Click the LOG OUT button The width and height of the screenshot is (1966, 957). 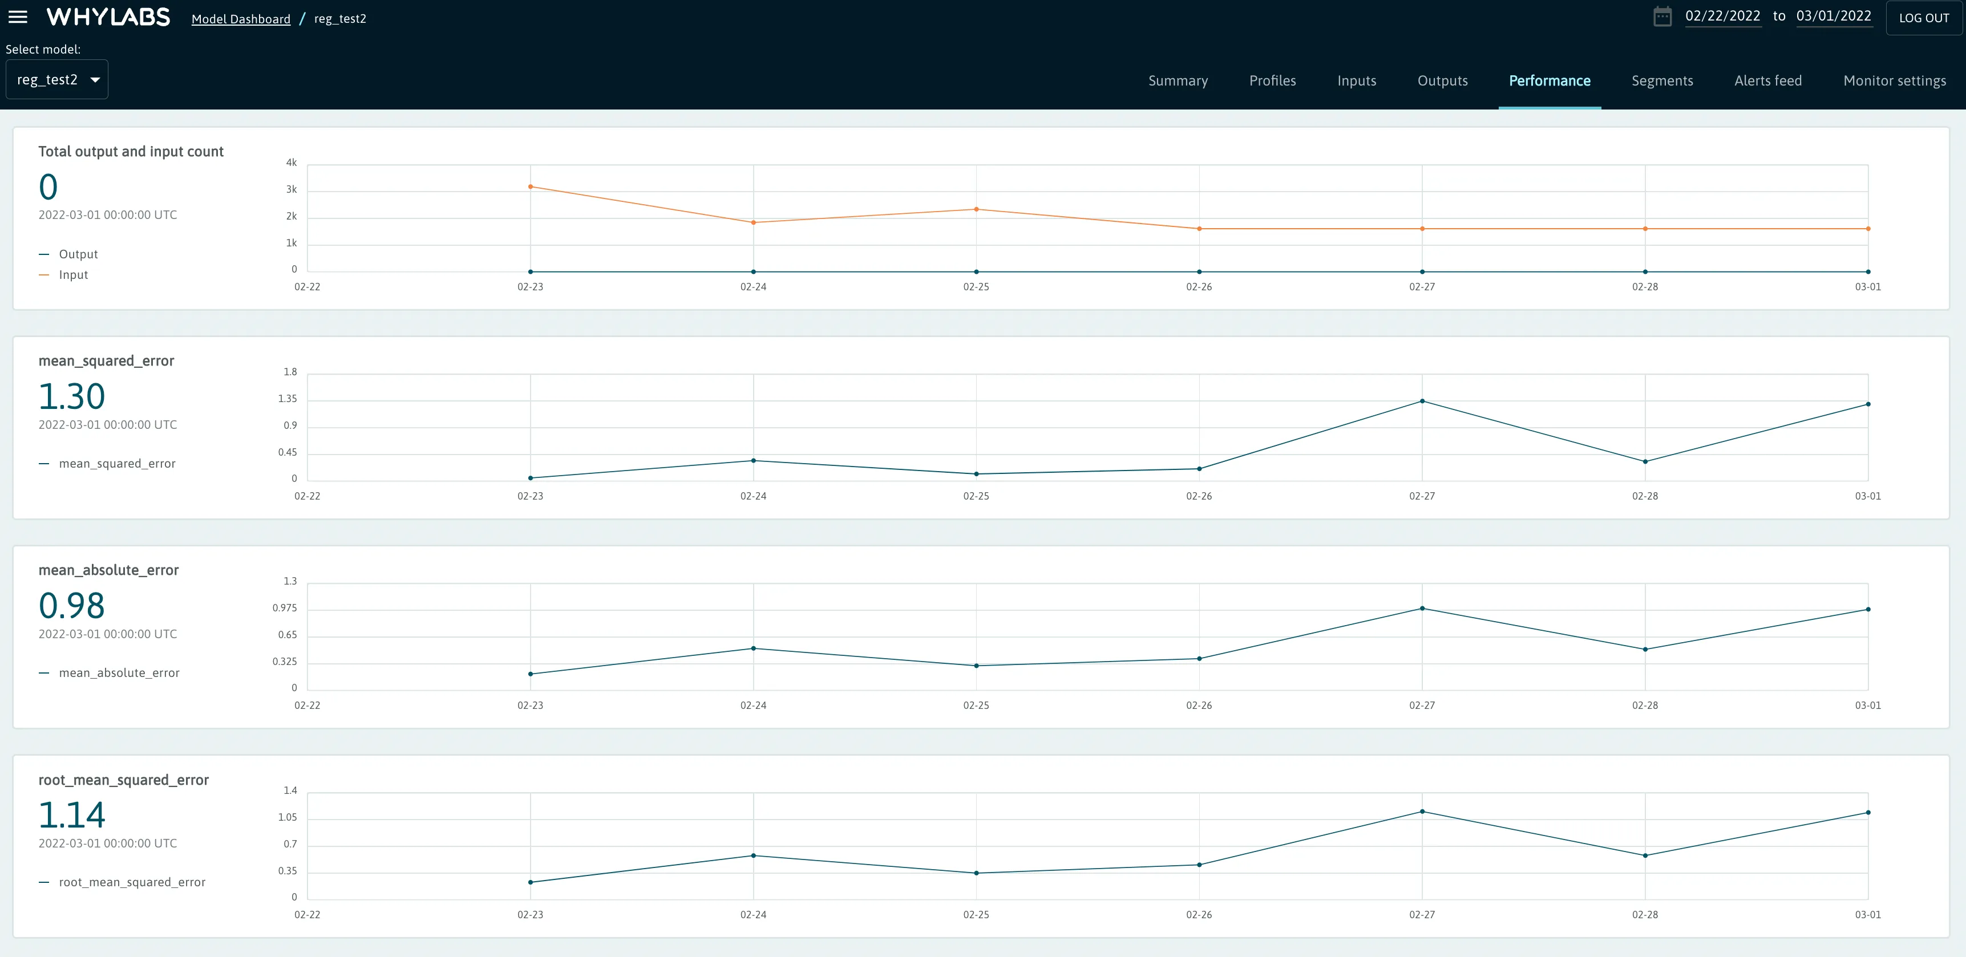[x=1923, y=18]
